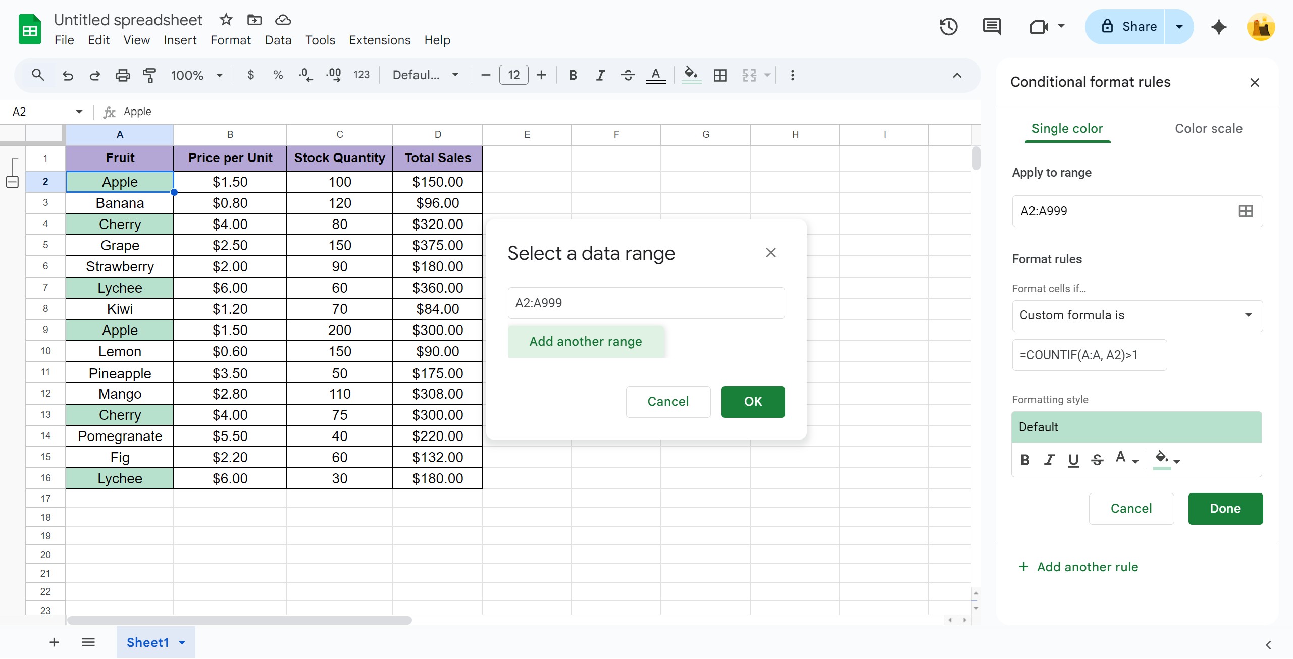Open the Default font dropdown
The image size is (1293, 659).
click(x=426, y=75)
